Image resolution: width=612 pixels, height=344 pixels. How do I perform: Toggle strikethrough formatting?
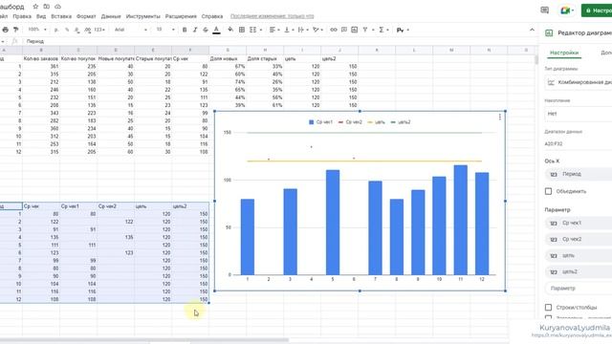206,30
